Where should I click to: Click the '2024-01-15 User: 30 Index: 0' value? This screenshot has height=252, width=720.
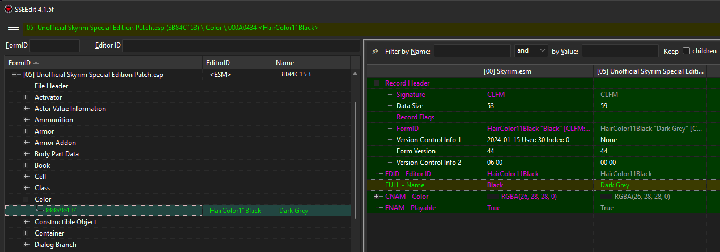pyautogui.click(x=528, y=140)
